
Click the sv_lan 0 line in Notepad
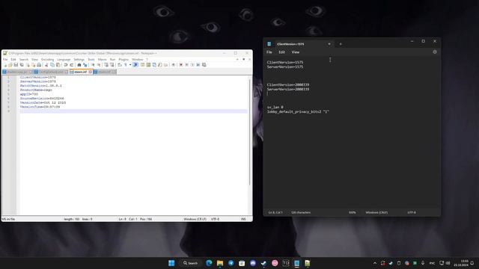pyautogui.click(x=275, y=108)
